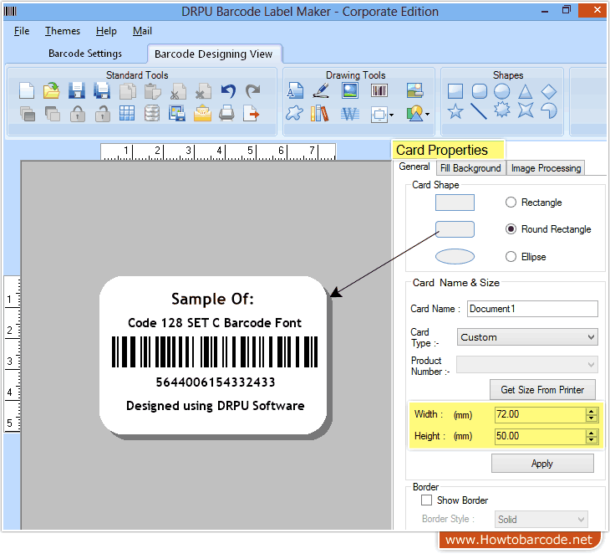This screenshot has height=554, width=610.
Task: Open the Image Processing tab
Action: (546, 168)
